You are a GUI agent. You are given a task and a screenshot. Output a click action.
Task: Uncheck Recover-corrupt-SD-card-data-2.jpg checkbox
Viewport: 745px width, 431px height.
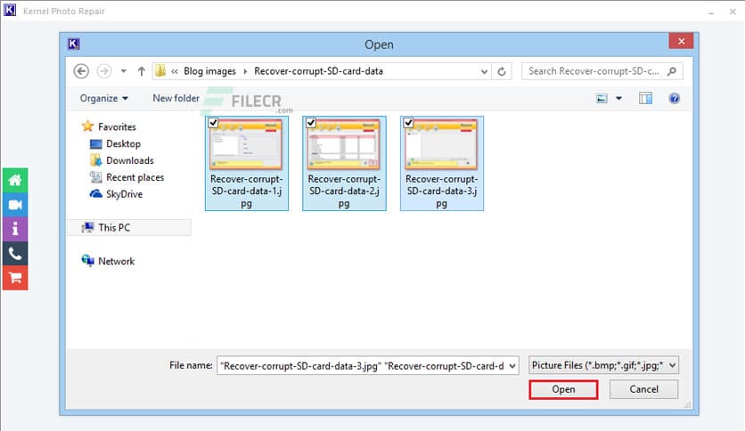(311, 123)
